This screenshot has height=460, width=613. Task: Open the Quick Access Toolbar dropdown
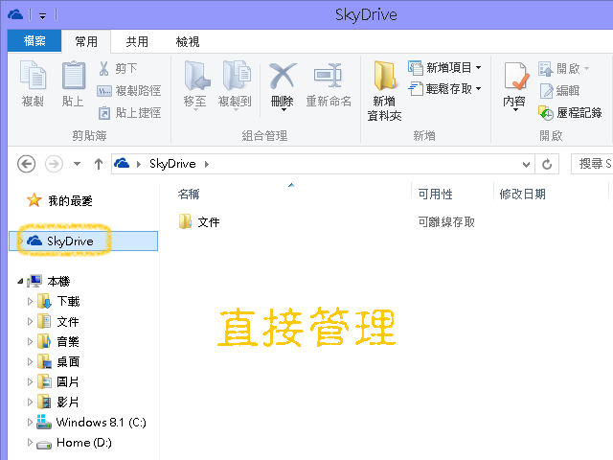point(42,16)
